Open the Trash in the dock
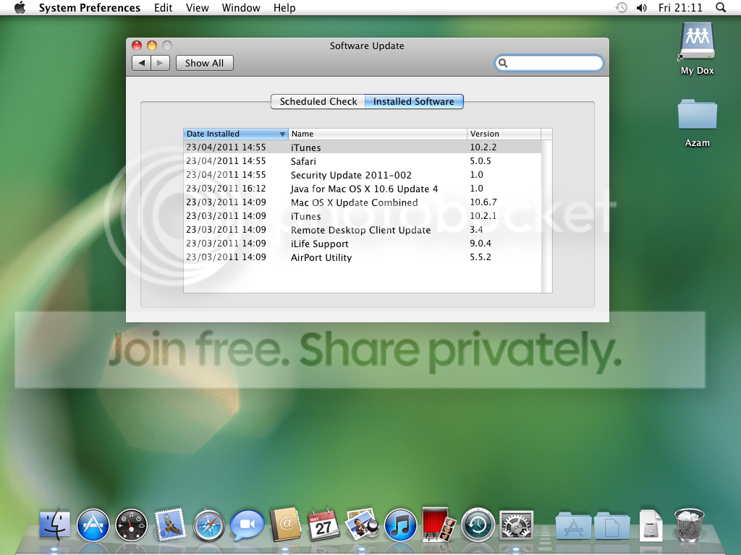The width and height of the screenshot is (741, 555). click(689, 525)
